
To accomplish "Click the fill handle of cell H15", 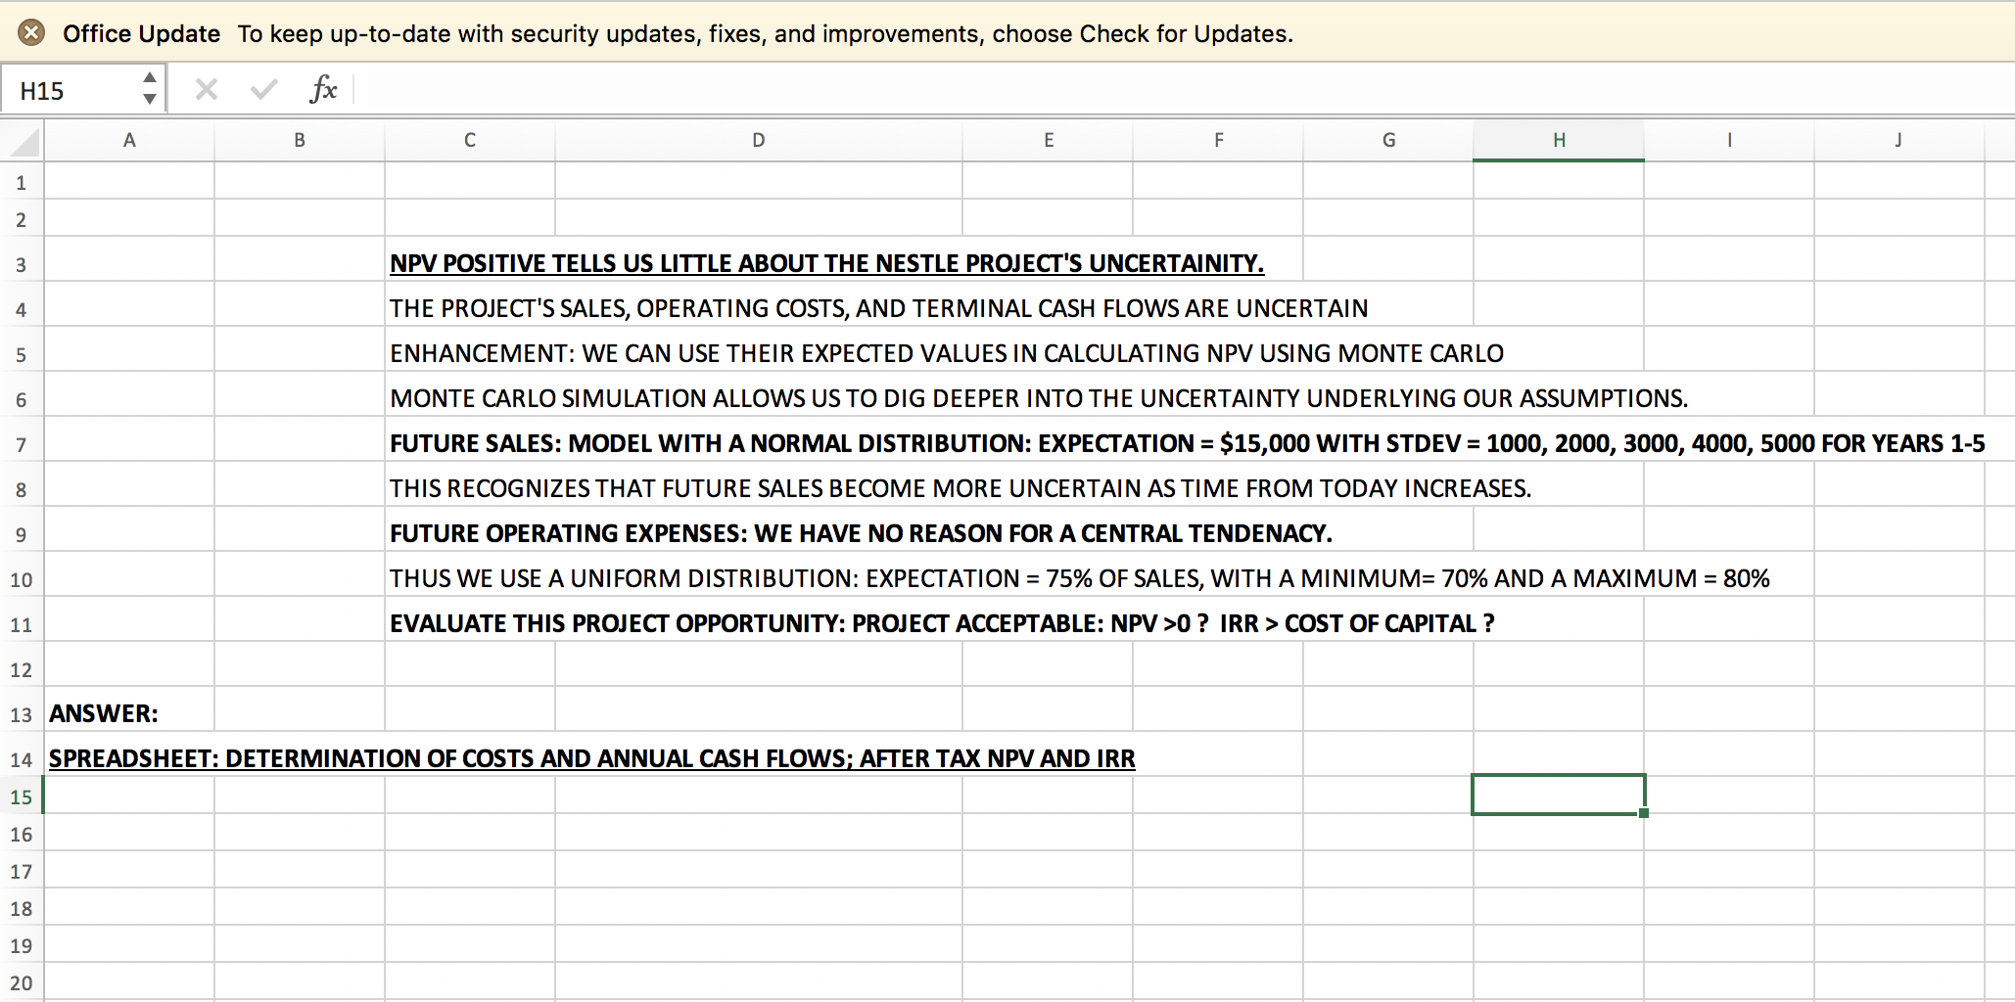I will 1643,813.
